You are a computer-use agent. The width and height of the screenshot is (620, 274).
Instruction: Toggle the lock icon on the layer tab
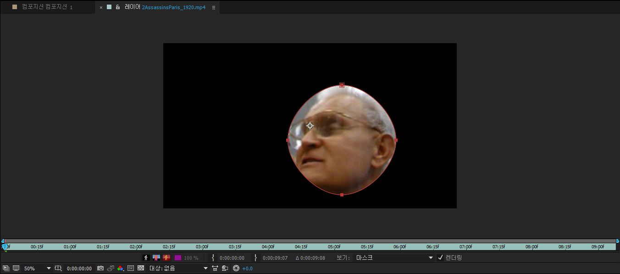pos(118,7)
